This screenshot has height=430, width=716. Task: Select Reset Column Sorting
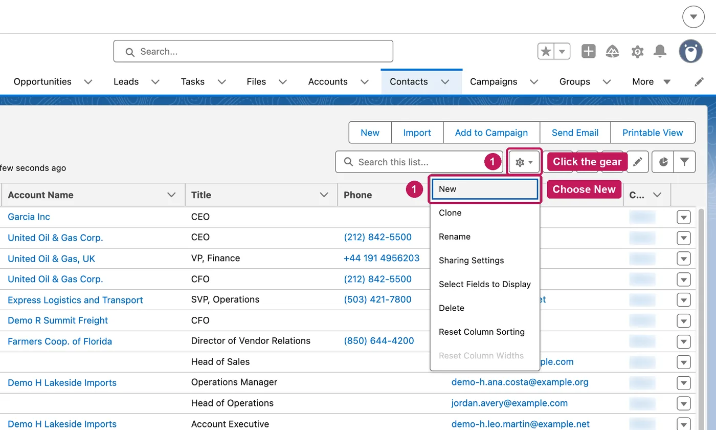point(485,332)
